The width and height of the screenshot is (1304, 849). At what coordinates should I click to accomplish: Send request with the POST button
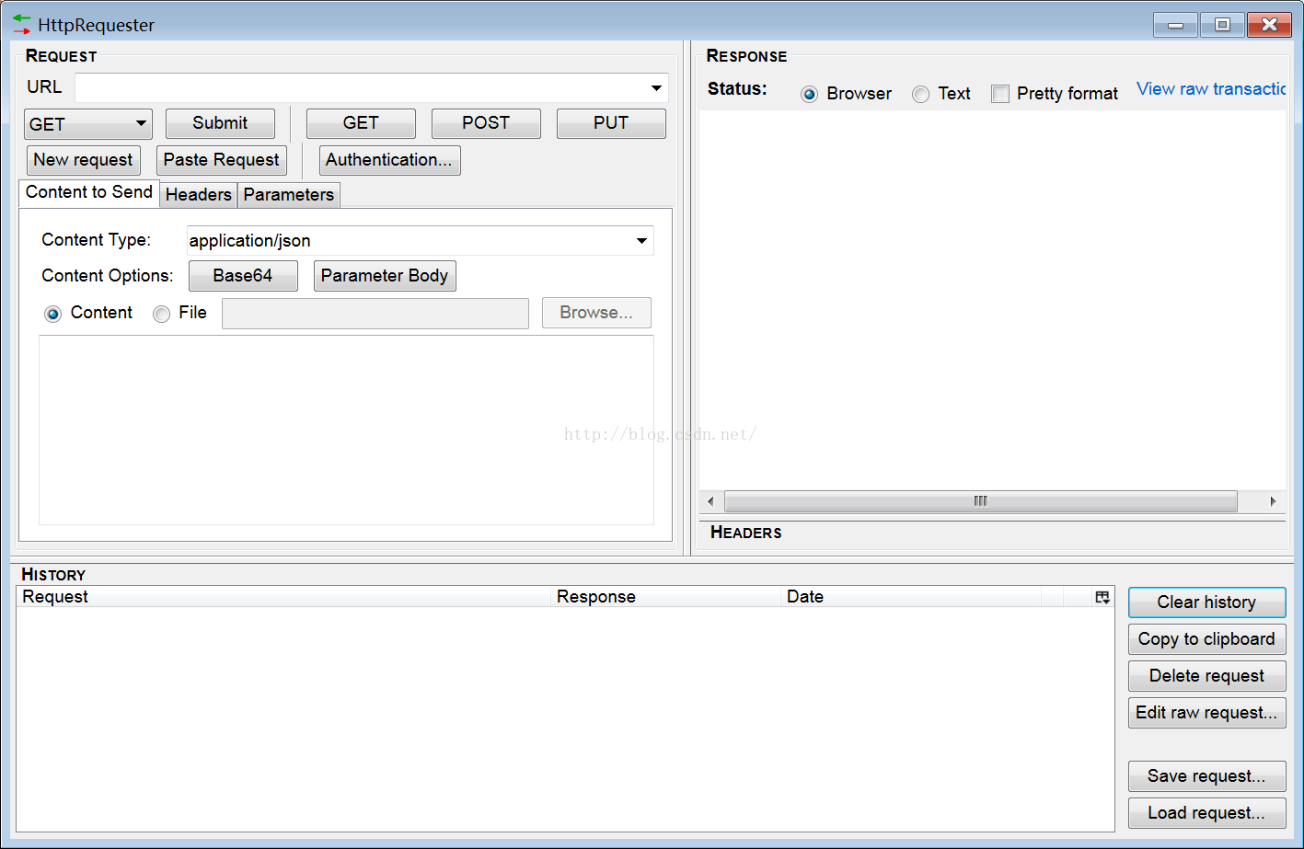pyautogui.click(x=486, y=123)
